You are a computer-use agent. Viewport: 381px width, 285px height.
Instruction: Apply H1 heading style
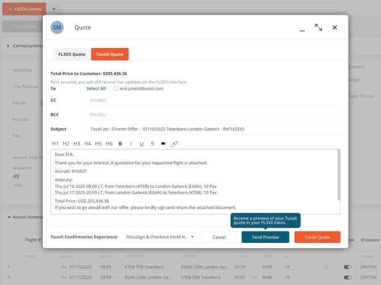[55, 144]
